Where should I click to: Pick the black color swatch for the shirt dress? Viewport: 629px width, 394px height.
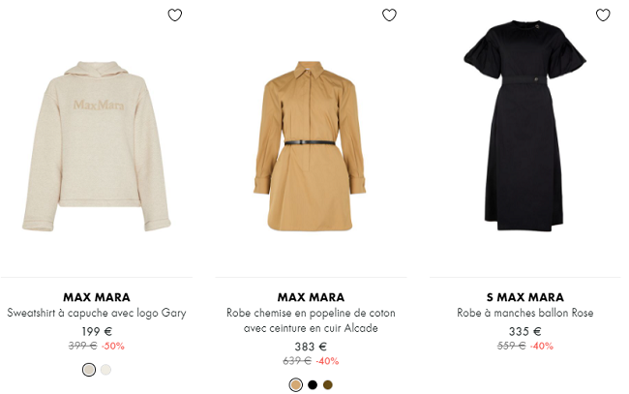tap(312, 385)
